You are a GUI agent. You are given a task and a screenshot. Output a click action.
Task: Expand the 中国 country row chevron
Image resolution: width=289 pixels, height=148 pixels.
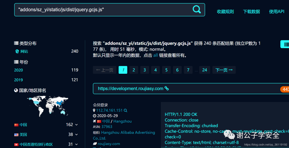[77, 125]
